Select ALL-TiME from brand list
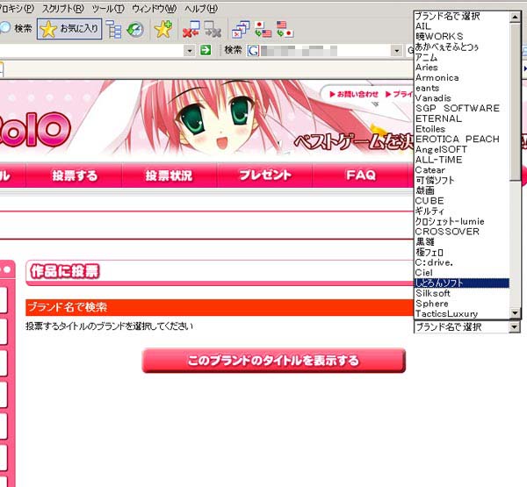 (462, 160)
